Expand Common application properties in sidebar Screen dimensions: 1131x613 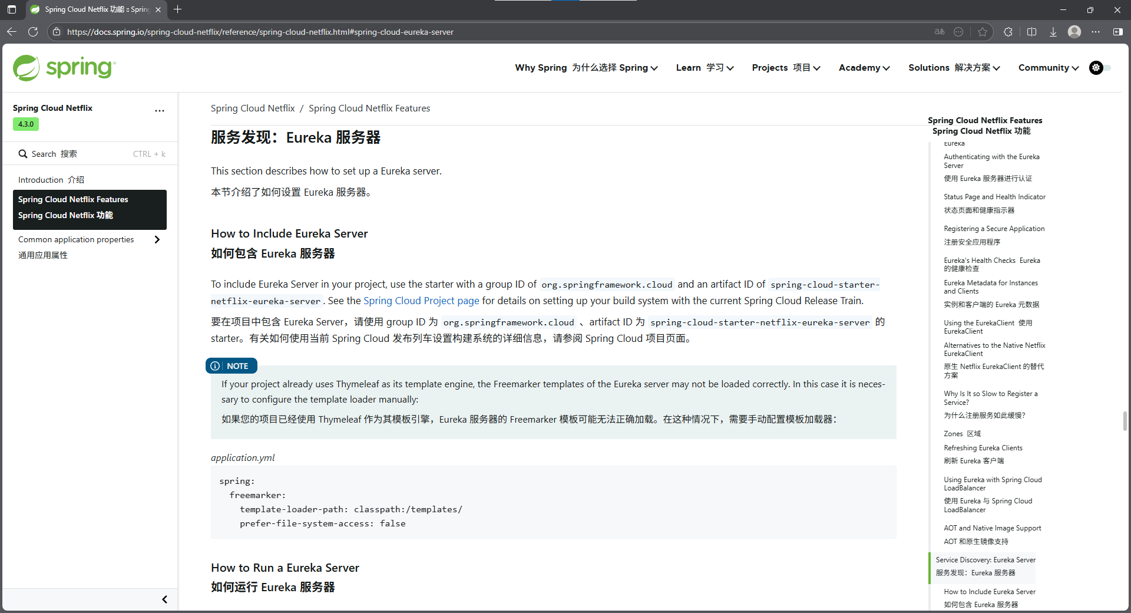157,239
